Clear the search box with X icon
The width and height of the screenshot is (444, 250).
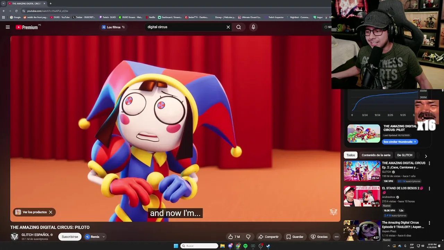228,27
